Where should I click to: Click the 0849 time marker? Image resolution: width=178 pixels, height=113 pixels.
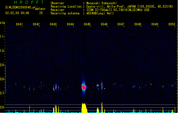point(155,24)
